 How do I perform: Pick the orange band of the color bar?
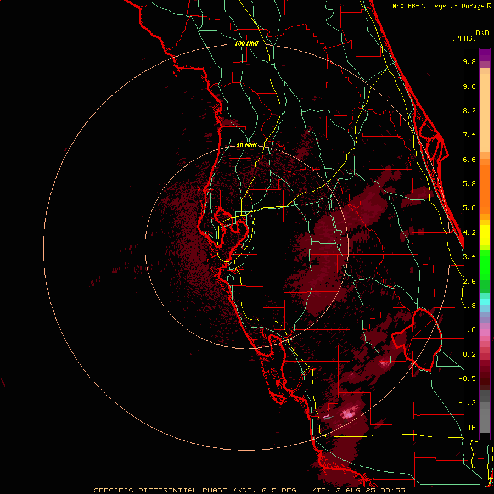pos(485,189)
